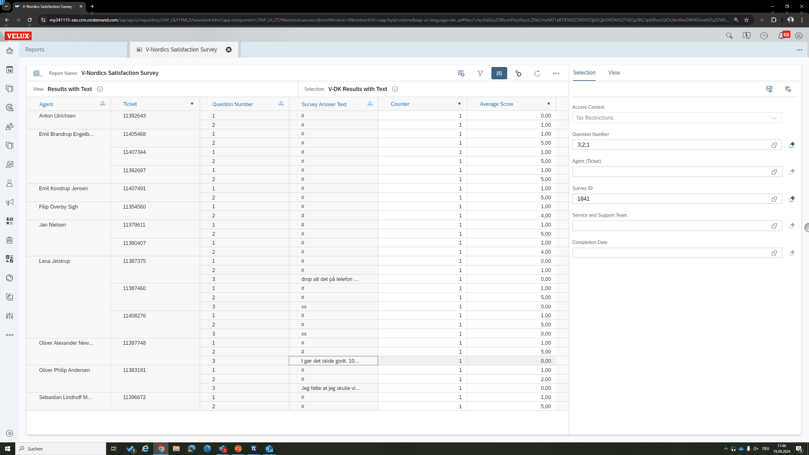Open the Home icon in left sidebar
This screenshot has width=809, height=455.
[x=9, y=51]
